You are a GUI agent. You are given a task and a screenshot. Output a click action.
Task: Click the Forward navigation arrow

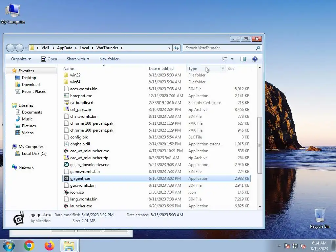(x=19, y=48)
